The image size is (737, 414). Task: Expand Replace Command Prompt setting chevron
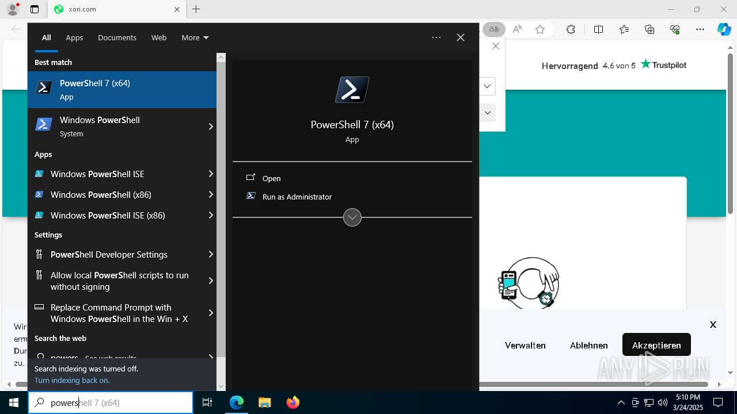coord(211,313)
